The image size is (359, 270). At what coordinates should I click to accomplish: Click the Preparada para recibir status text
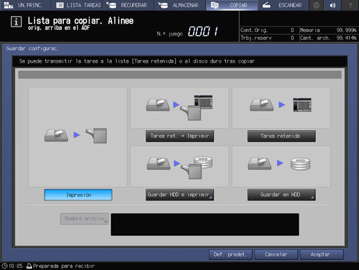64,266
